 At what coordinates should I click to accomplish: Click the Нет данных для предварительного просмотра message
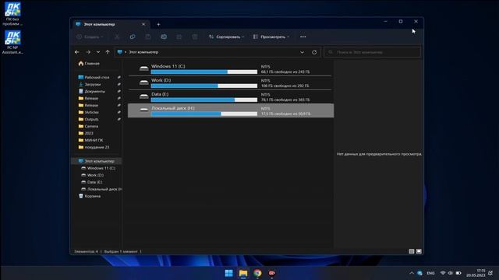tap(379, 154)
